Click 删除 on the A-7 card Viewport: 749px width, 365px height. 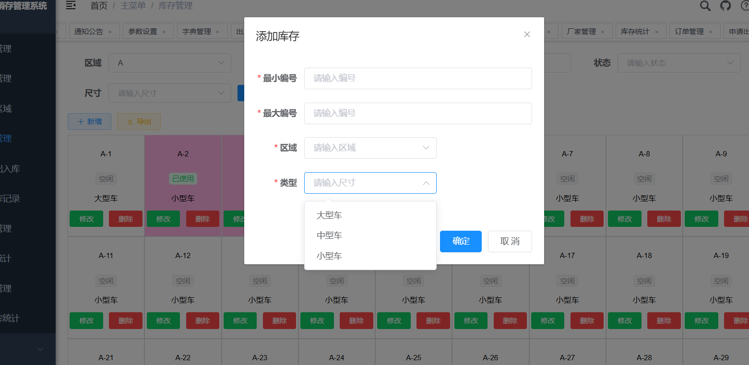[x=587, y=219]
